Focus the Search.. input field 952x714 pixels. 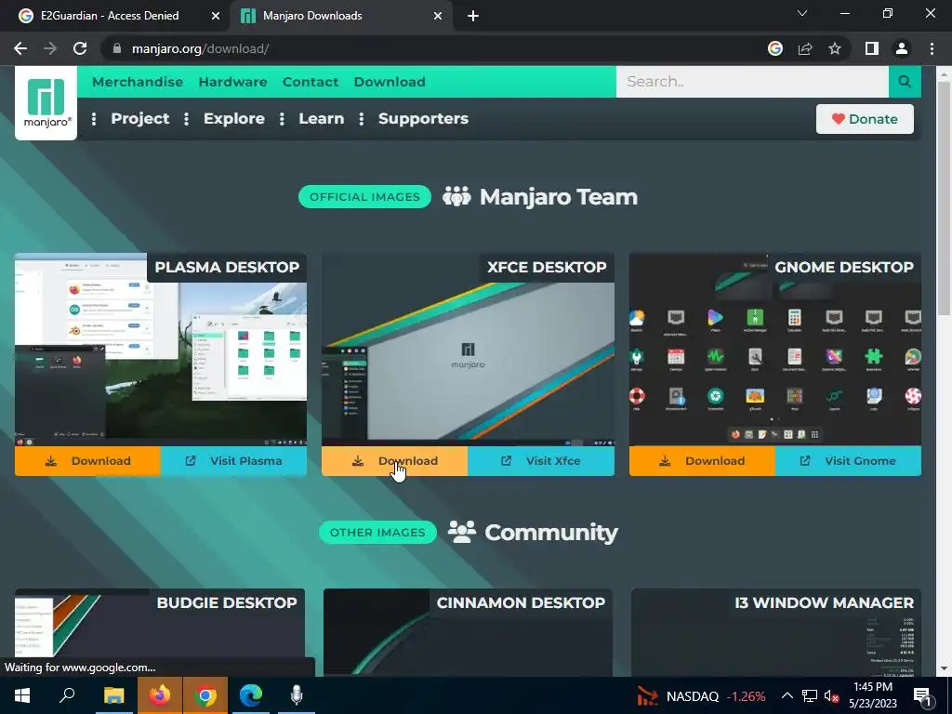click(752, 82)
